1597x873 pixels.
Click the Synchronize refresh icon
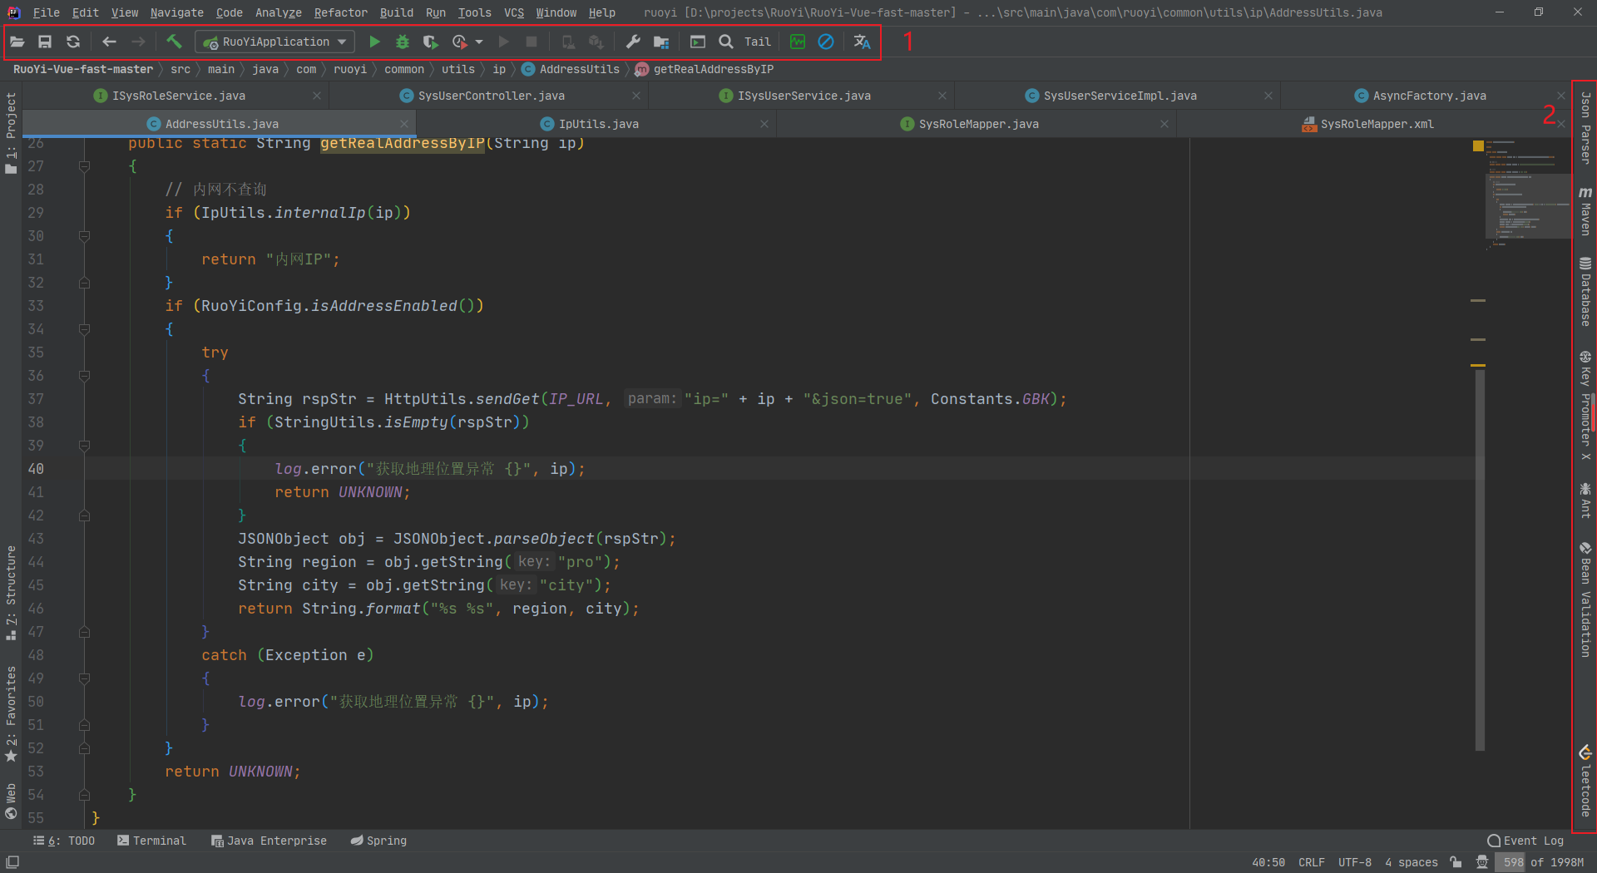[73, 42]
